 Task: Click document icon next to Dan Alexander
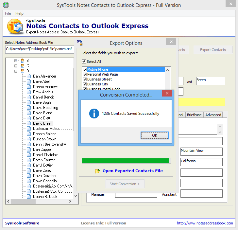pos(29,76)
